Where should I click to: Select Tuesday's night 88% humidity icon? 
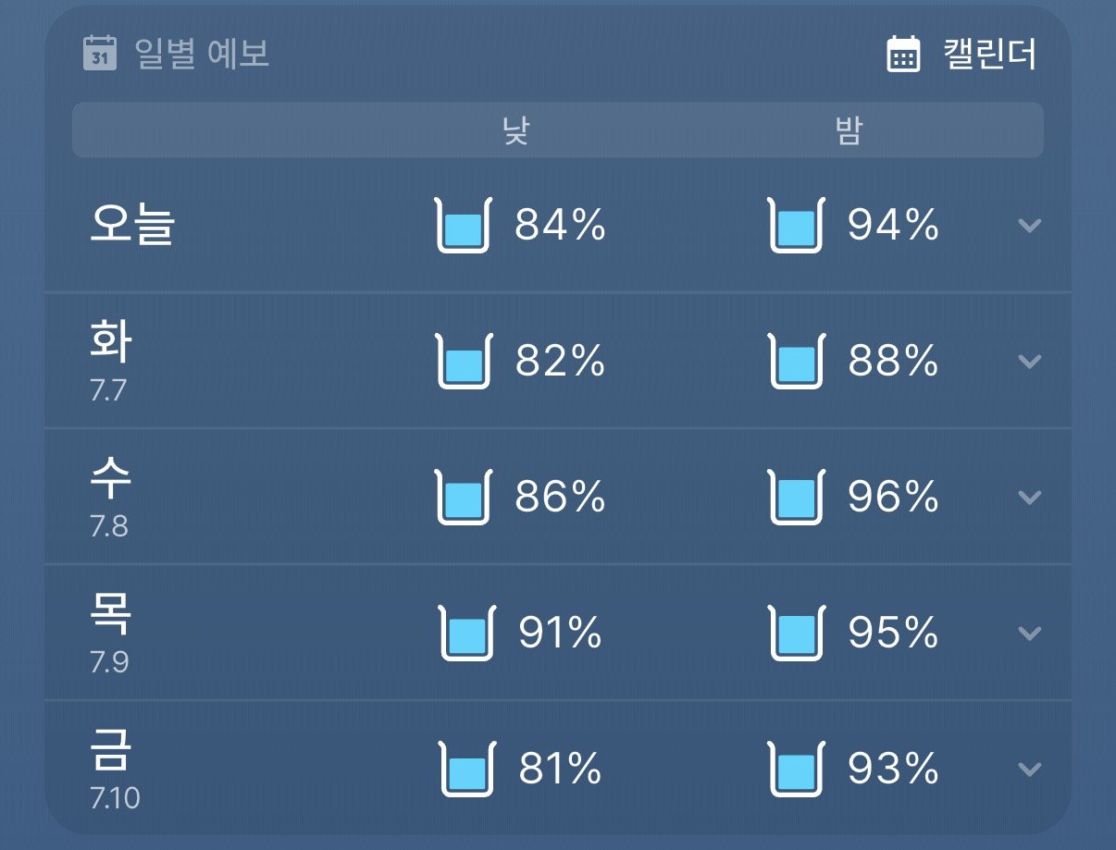click(x=797, y=362)
